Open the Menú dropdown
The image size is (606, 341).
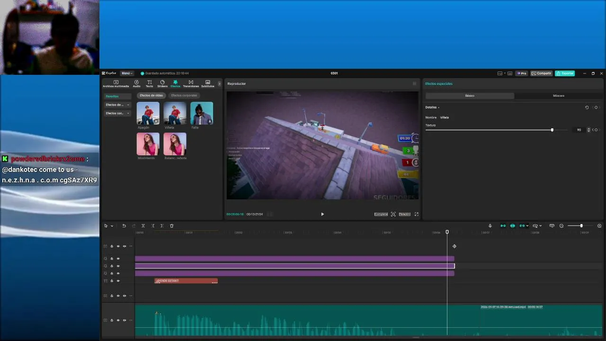(127, 73)
